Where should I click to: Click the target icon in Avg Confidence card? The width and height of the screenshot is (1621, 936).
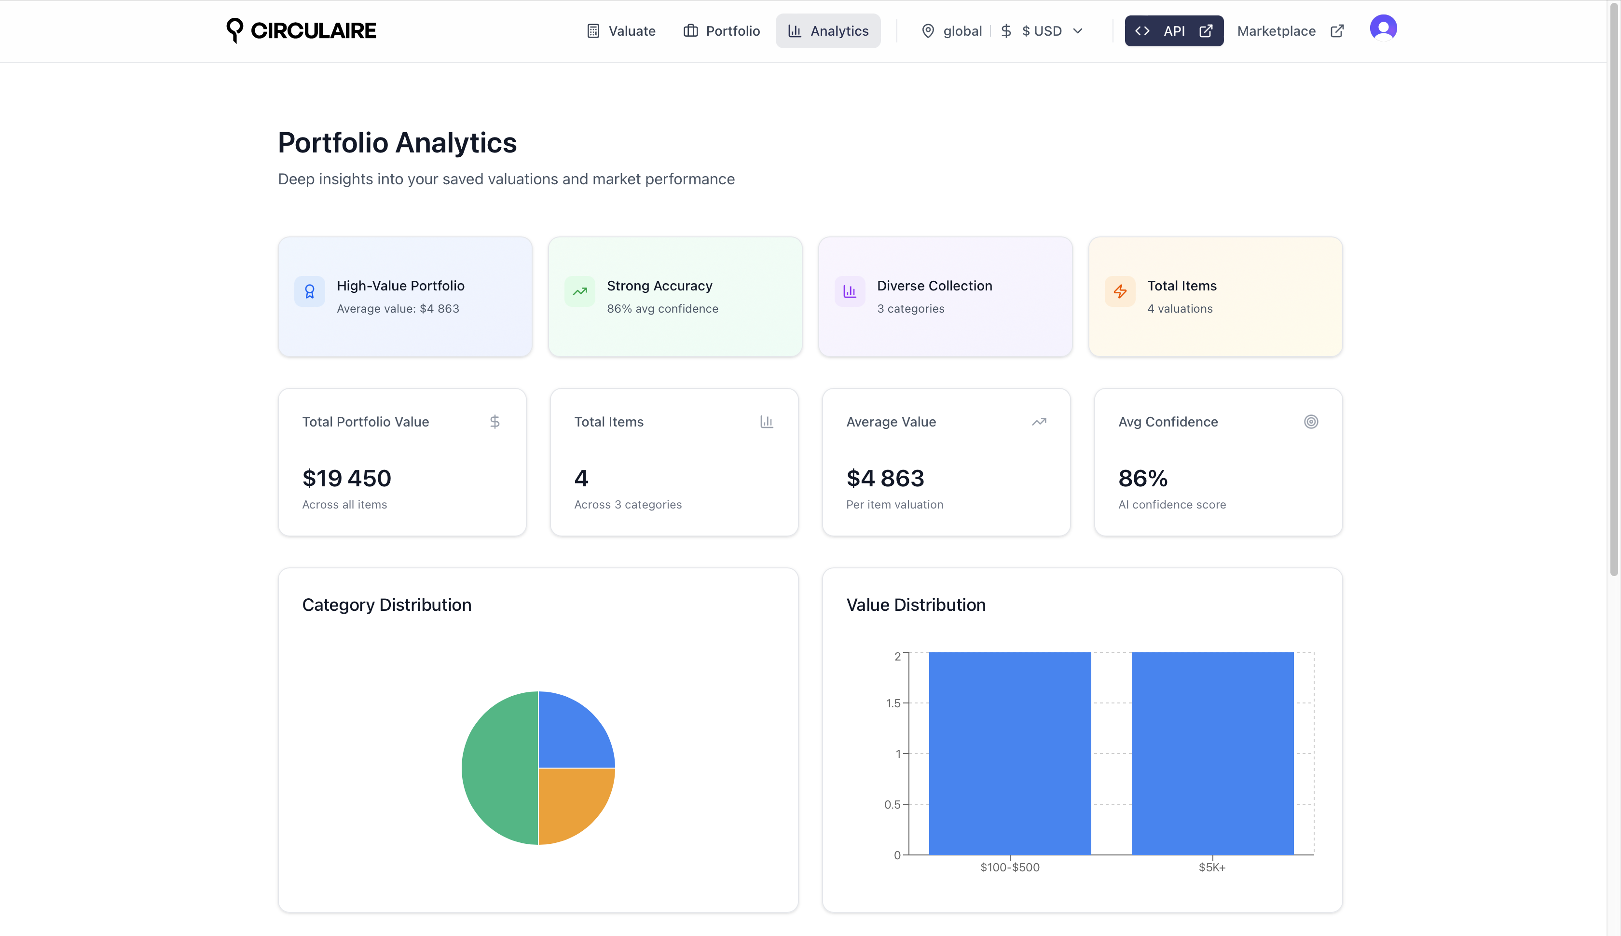1311,422
